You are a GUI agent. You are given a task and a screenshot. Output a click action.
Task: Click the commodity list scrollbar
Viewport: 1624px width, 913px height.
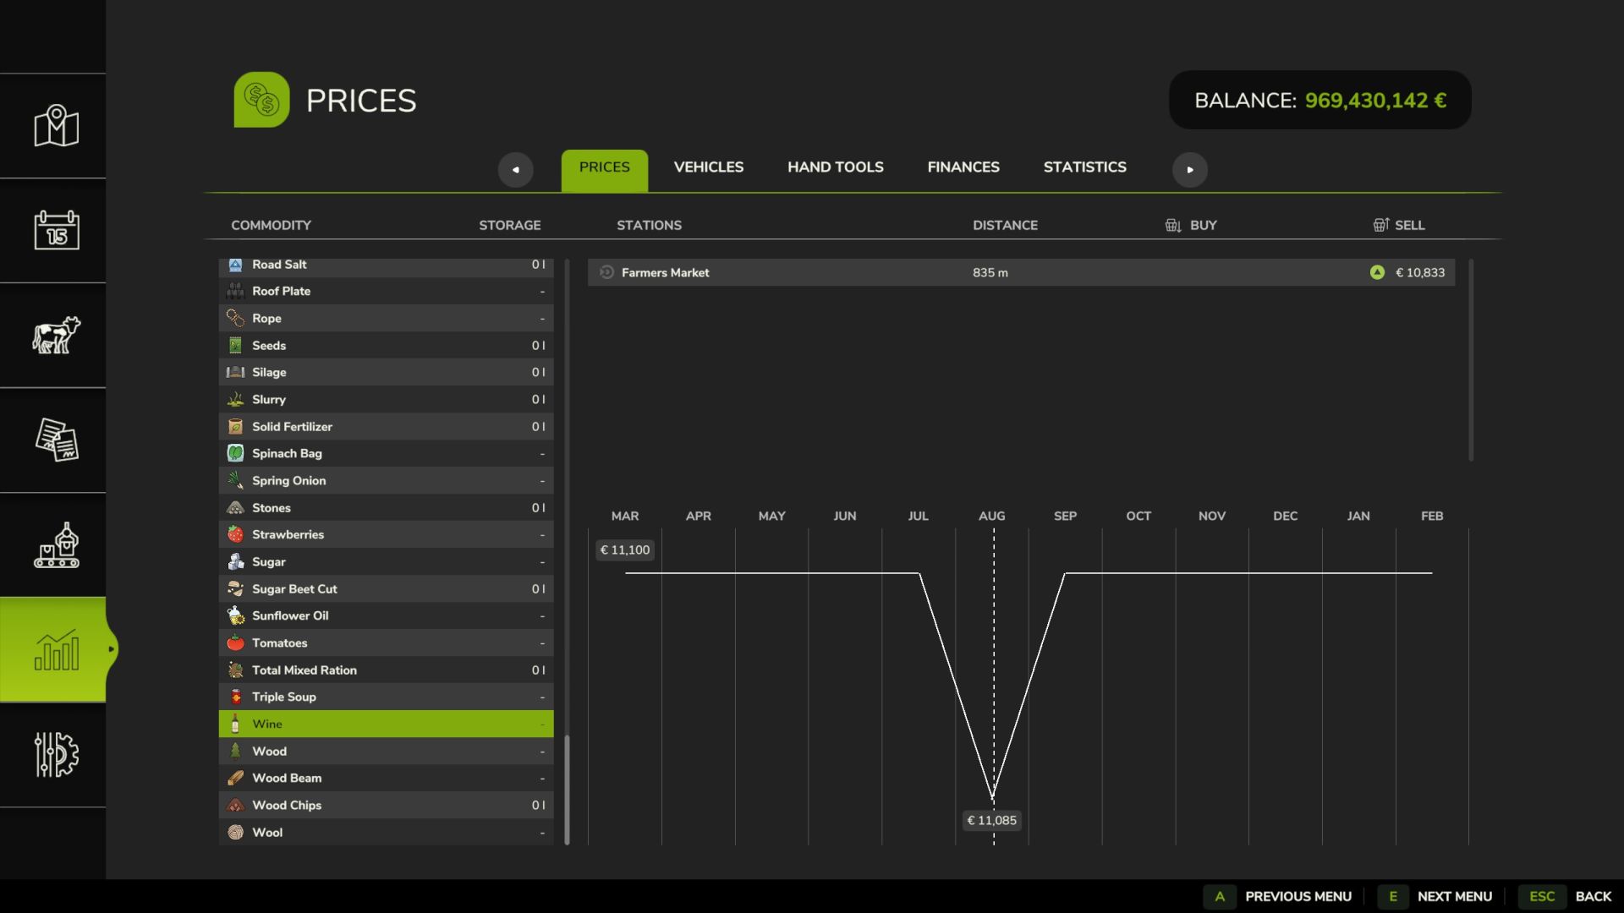point(567,788)
